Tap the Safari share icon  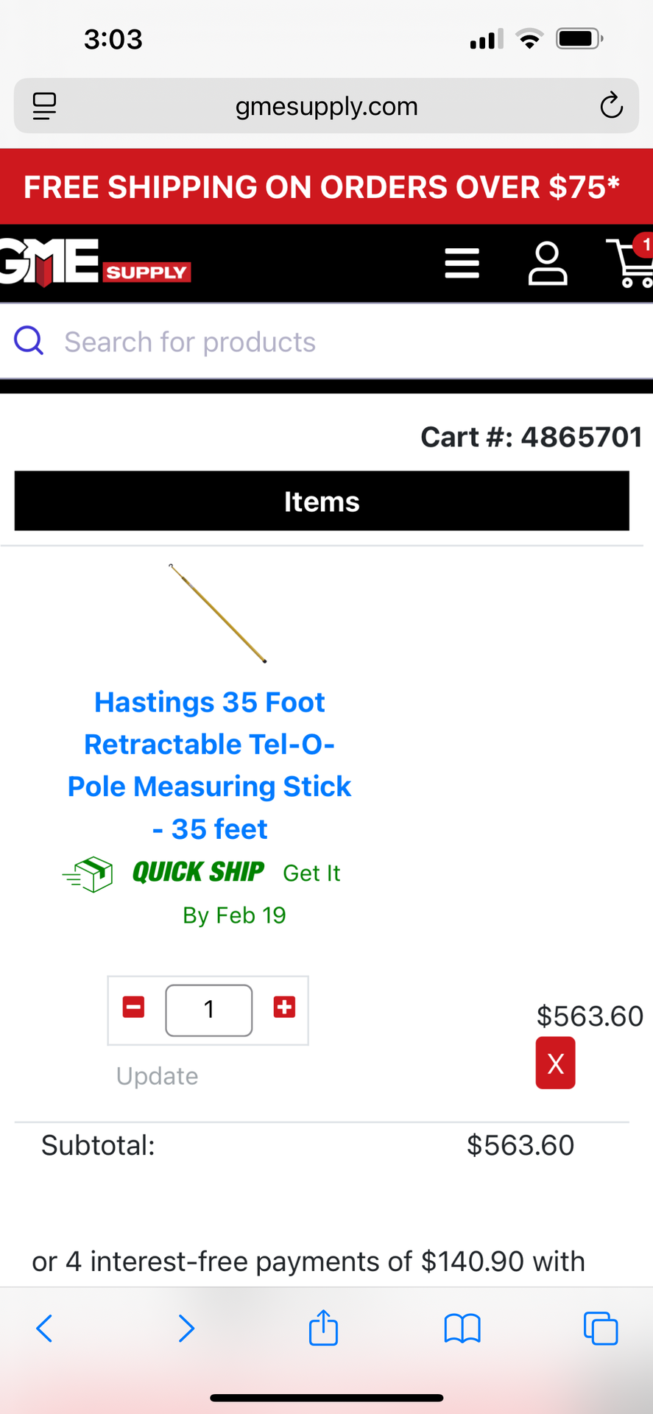323,1328
